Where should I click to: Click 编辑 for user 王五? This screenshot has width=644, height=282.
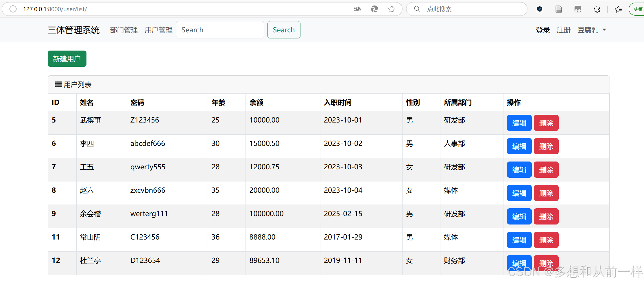(x=519, y=170)
